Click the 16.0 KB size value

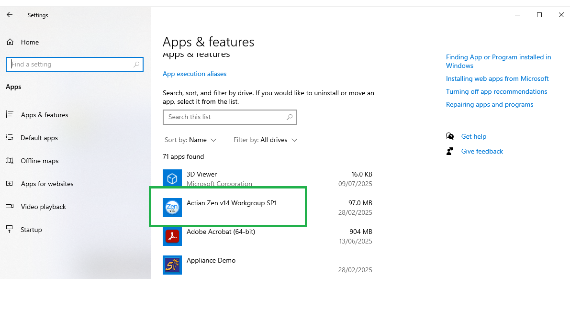[x=362, y=174]
